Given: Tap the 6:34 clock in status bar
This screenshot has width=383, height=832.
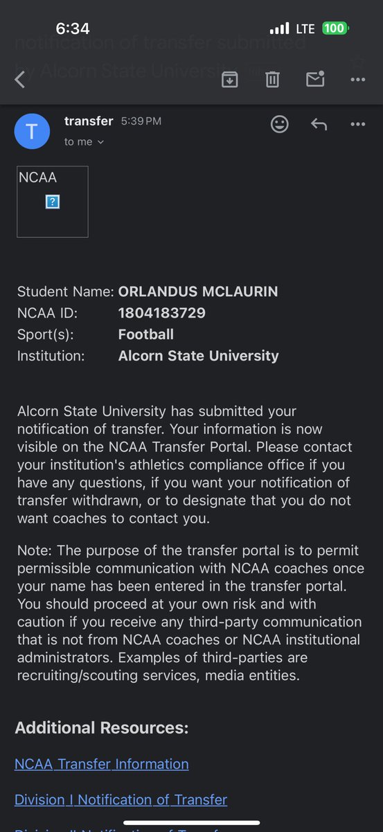Looking at the screenshot, I should (x=73, y=28).
